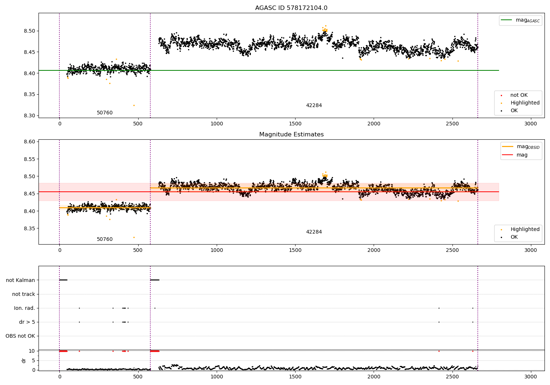Select the 'mag AGASC' legend label text
The image size is (550, 385).
click(528, 20)
